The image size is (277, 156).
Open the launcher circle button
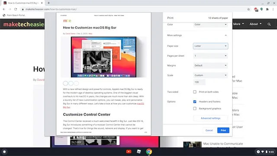[4, 152]
